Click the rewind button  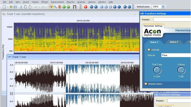(96, 7)
